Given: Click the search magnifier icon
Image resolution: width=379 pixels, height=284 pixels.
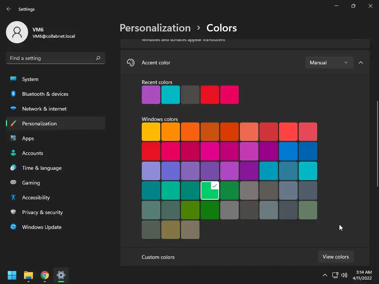Looking at the screenshot, I should click(x=98, y=58).
